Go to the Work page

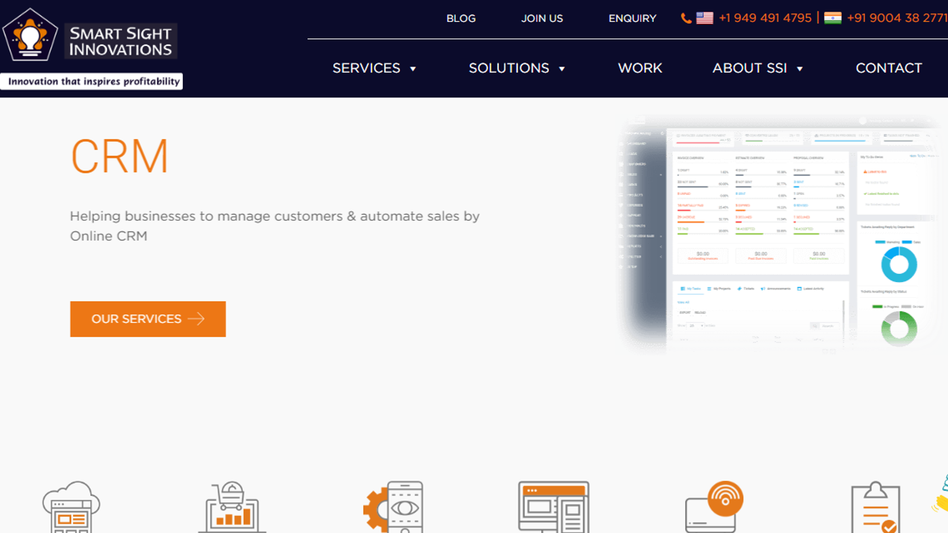point(640,68)
